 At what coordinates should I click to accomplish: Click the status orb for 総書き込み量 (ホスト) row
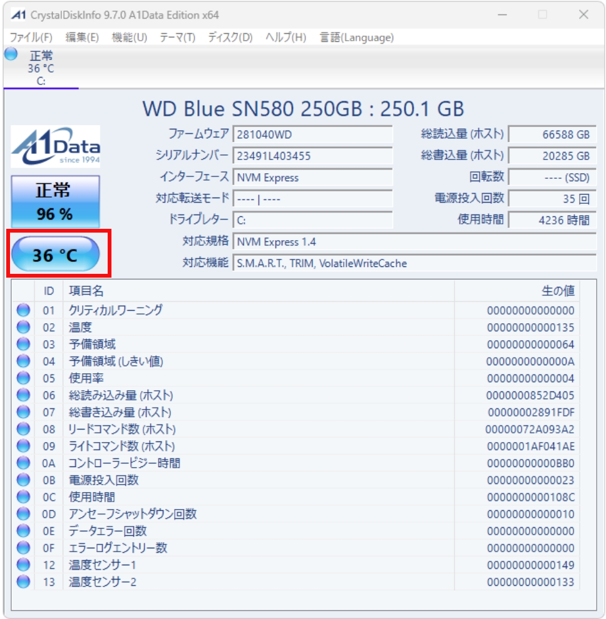(23, 412)
